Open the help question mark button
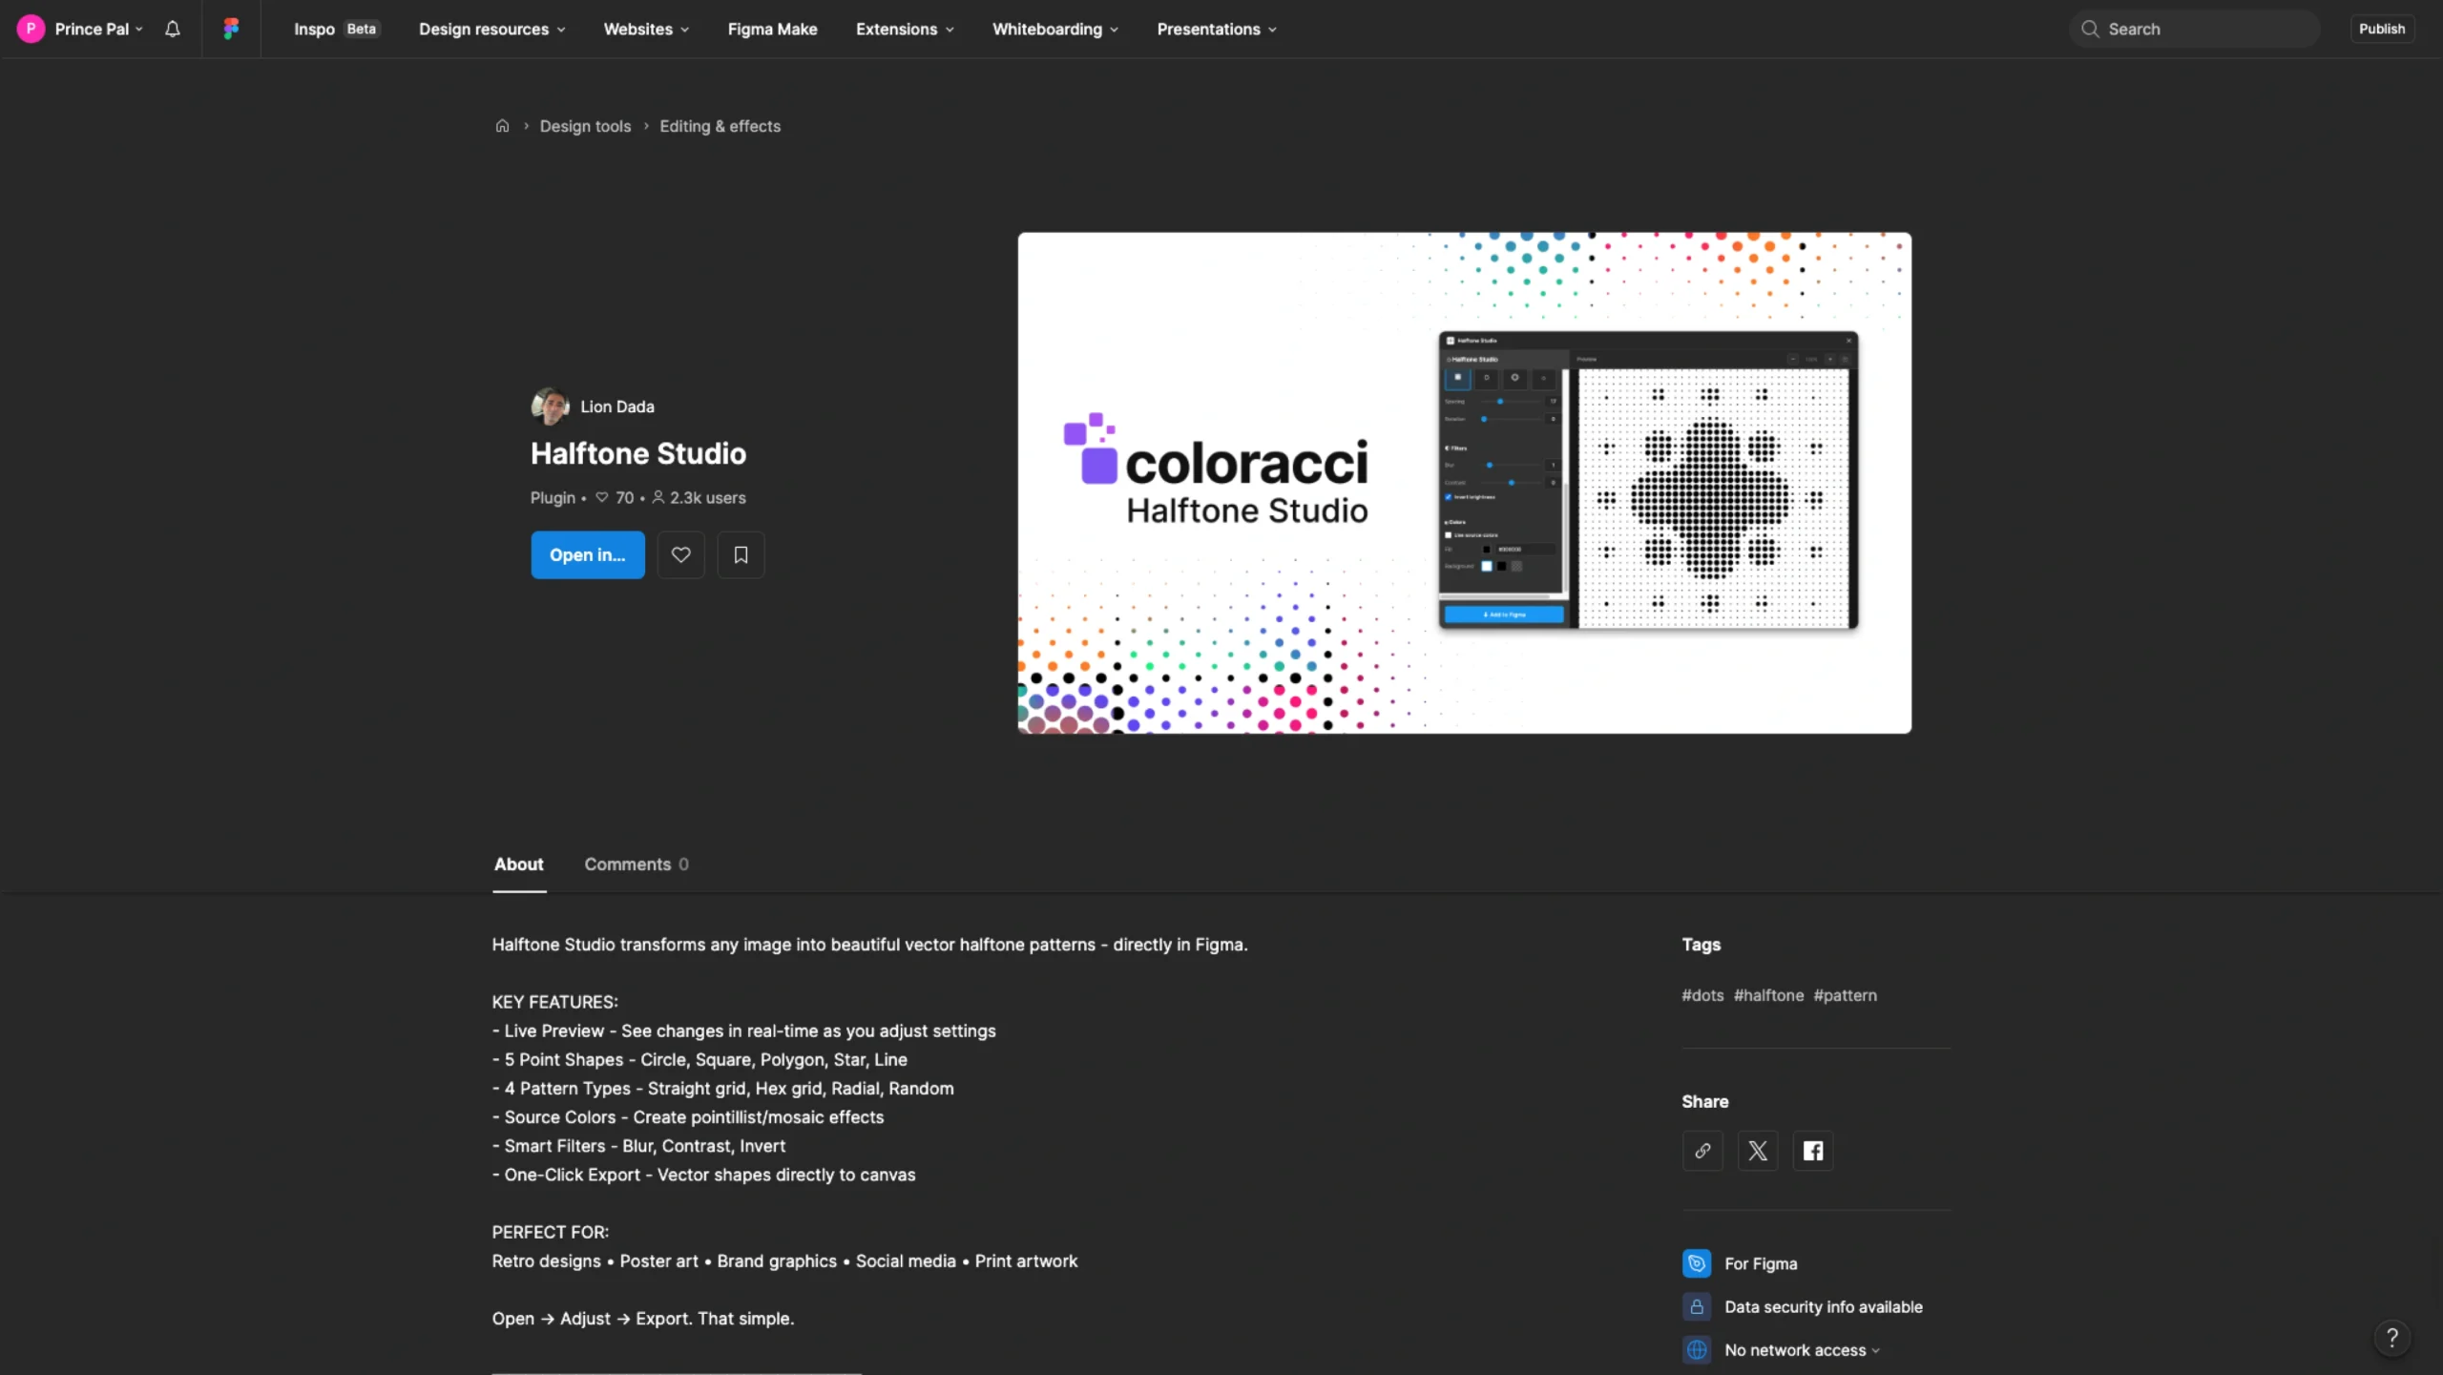This screenshot has width=2443, height=1375. pos(2391,1338)
